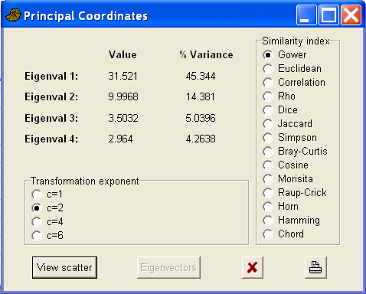Viewport: 366px width, 294px height.
Task: Click the printer icon button
Action: (x=315, y=267)
